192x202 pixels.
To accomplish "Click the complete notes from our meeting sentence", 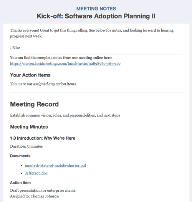I will (61, 58).
